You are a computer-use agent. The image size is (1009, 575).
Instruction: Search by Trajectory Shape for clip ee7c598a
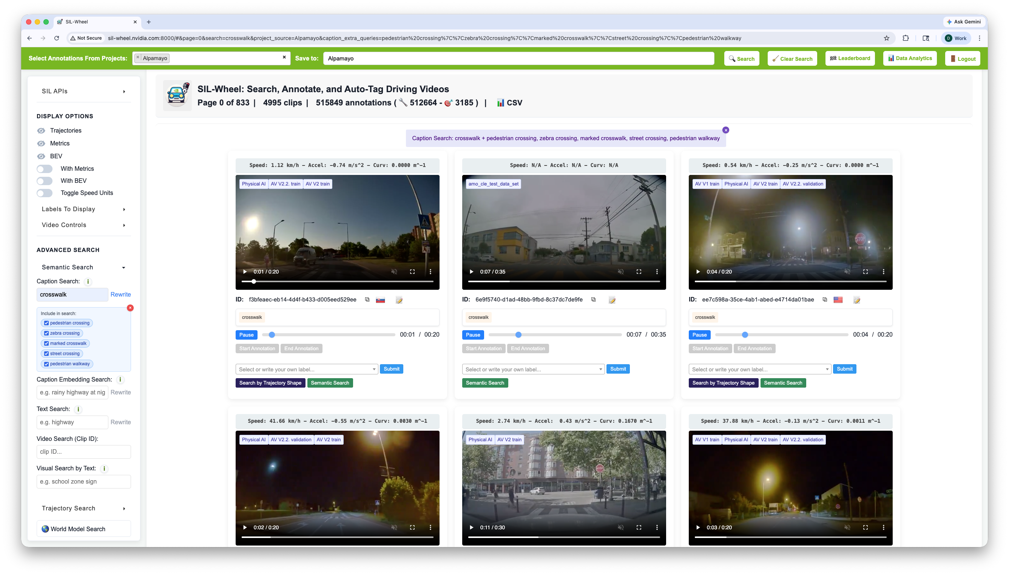[x=723, y=383]
